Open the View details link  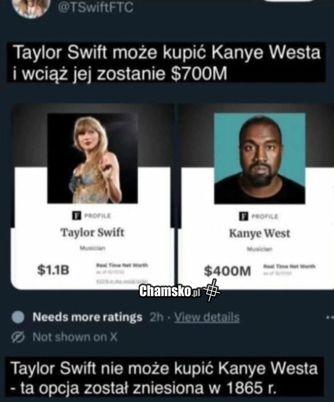(x=207, y=317)
